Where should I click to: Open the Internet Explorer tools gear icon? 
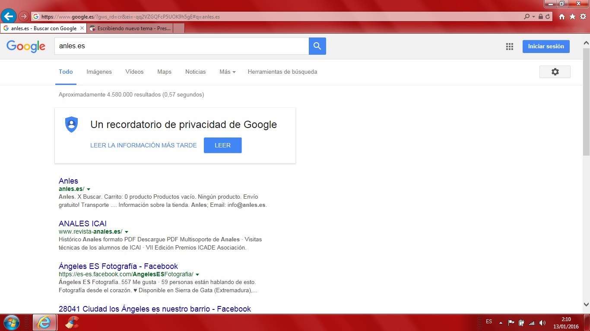pos(583,17)
